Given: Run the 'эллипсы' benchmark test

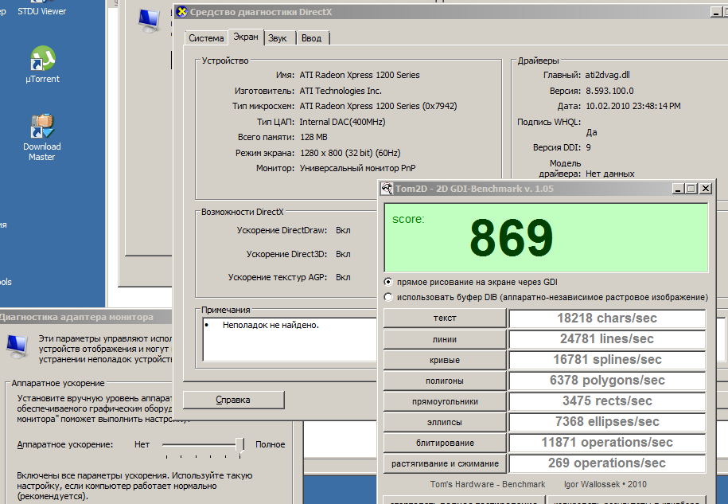Looking at the screenshot, I should click(445, 422).
